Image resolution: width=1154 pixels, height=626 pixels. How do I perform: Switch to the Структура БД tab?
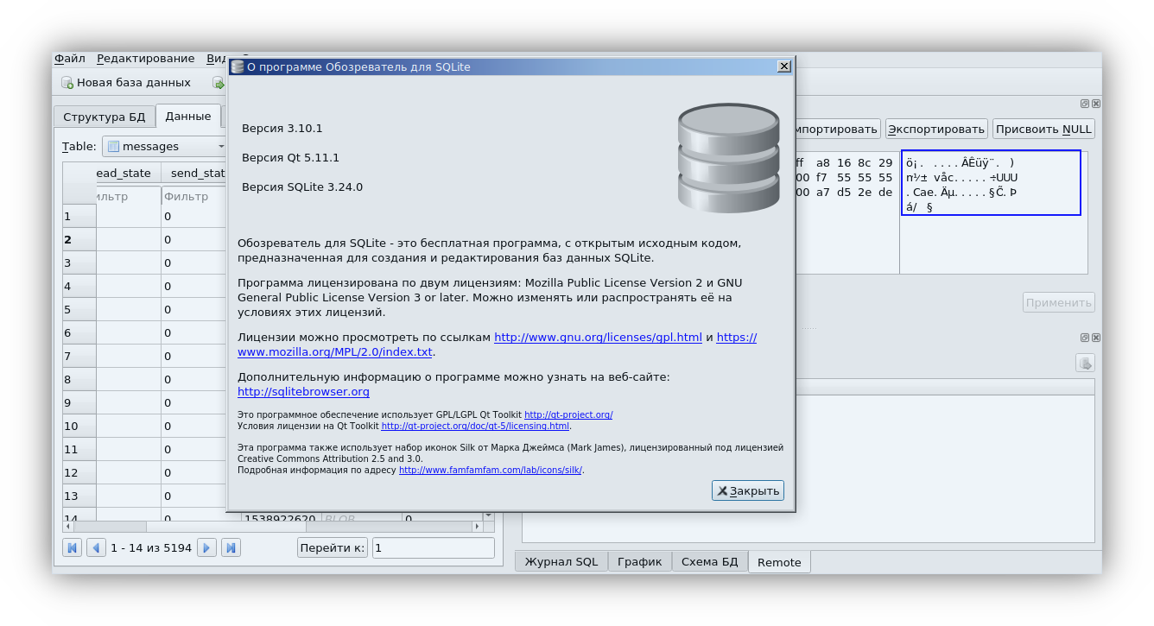[x=104, y=115]
